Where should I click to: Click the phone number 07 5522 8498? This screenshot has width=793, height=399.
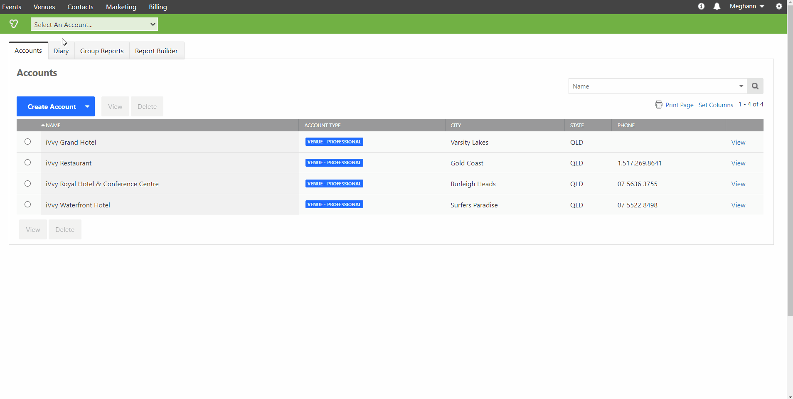coord(637,205)
